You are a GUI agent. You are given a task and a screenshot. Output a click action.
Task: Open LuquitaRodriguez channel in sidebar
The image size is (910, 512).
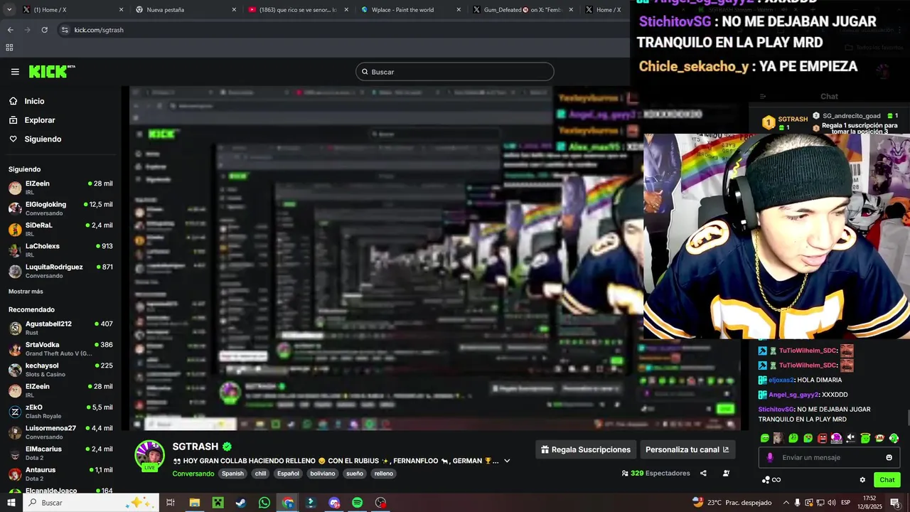(x=60, y=271)
